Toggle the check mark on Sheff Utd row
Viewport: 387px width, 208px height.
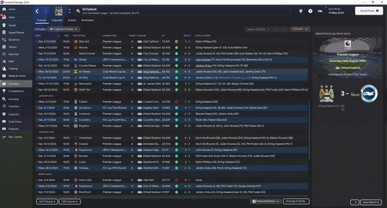[x=37, y=90]
